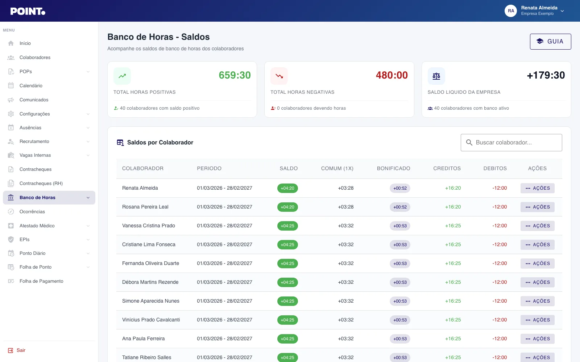
Task: Open Colaboradores via its people icon
Action: [11, 58]
